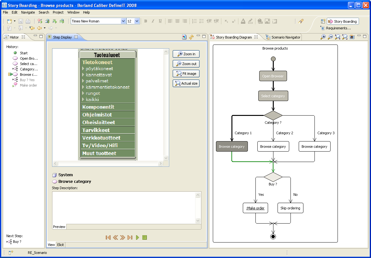
Task: Open the Window menu
Action: pos(73,12)
